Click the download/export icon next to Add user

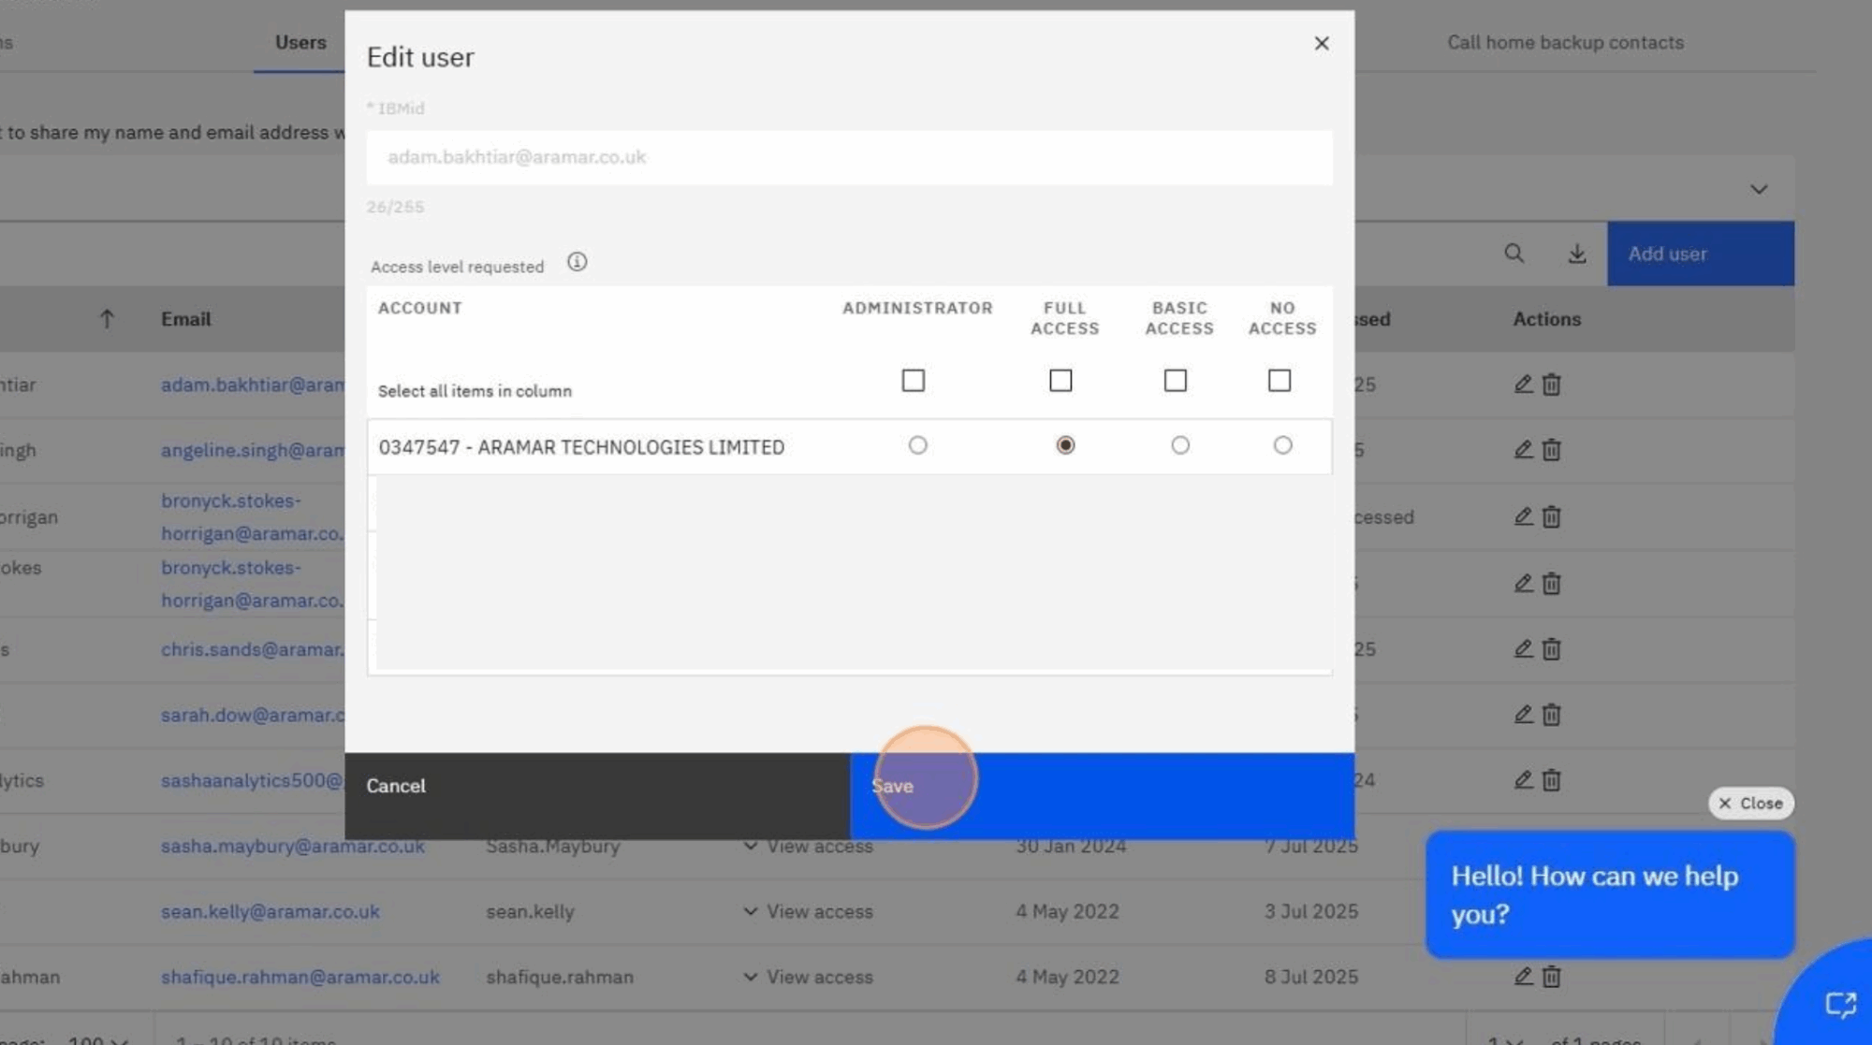1576,254
